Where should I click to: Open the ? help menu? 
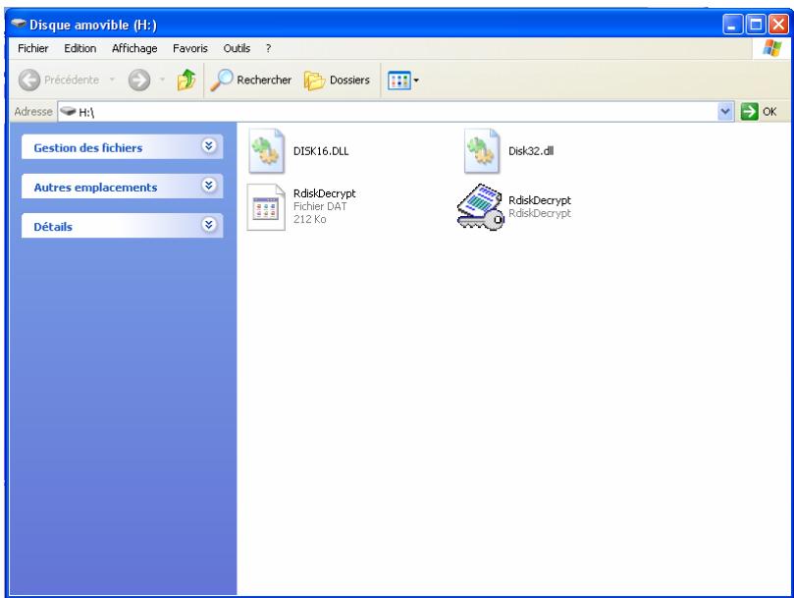[x=268, y=49]
